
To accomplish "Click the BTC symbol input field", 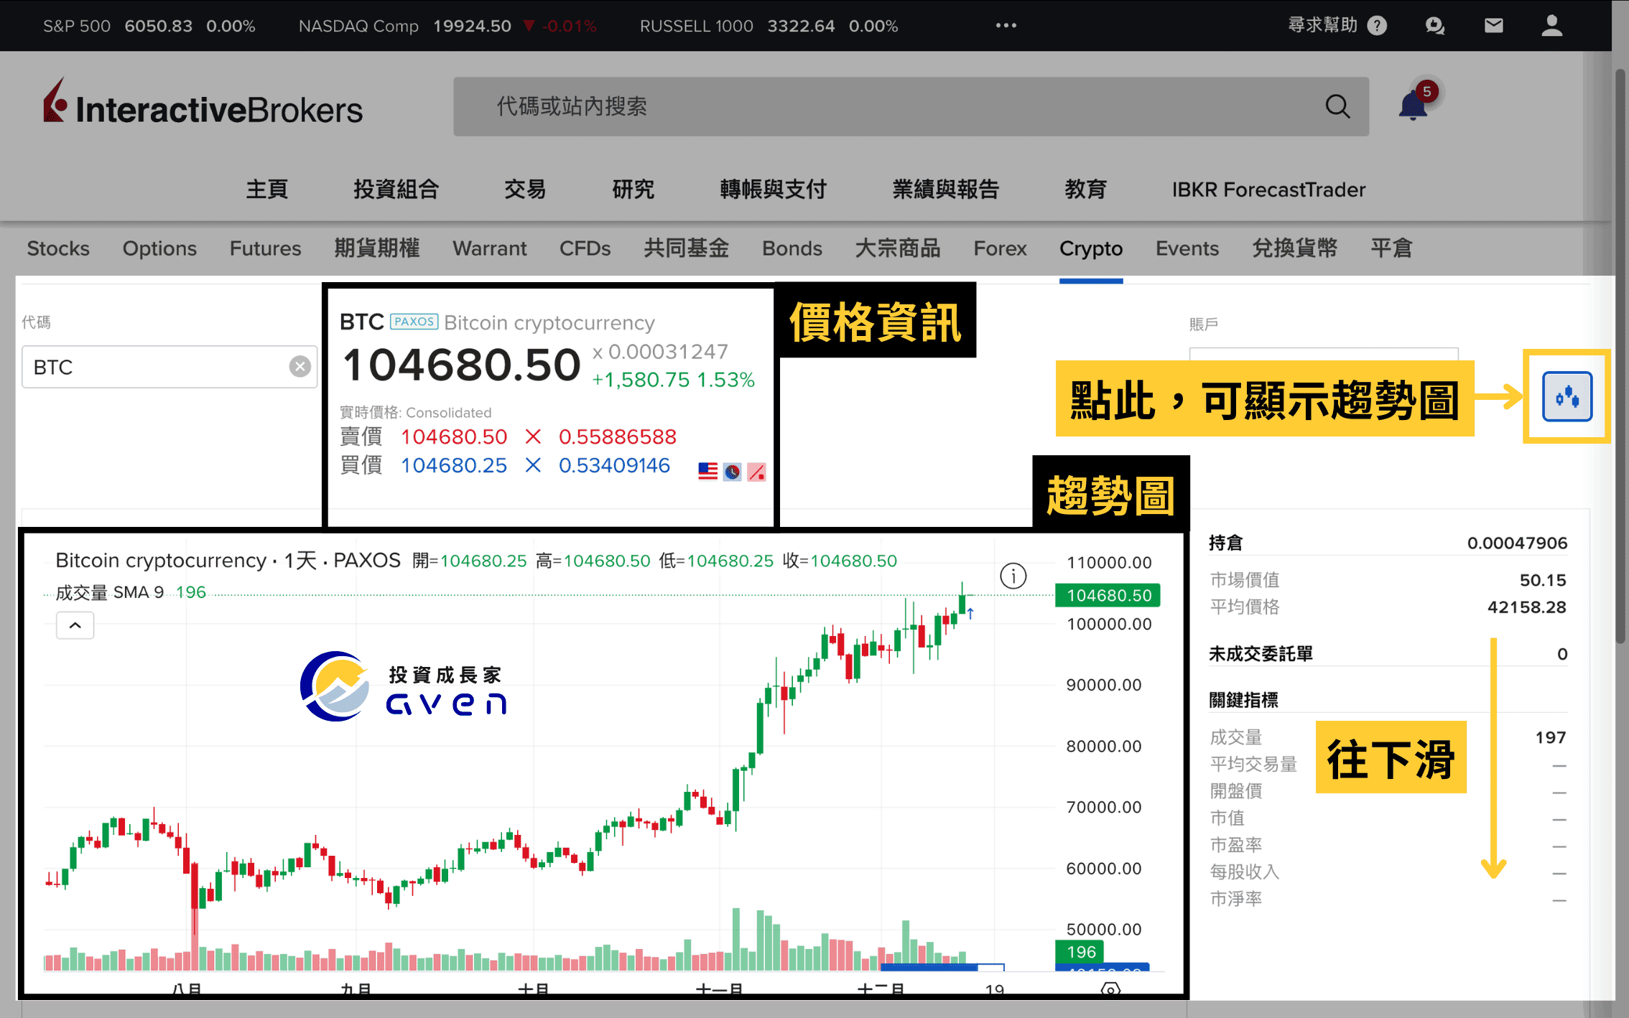I will (170, 367).
